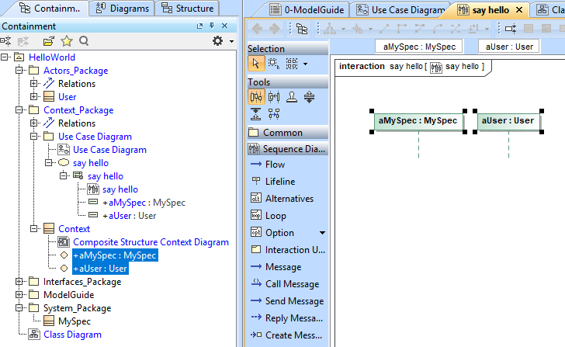565x347 pixels.
Task: Open the Structure tab
Action: [x=187, y=9]
